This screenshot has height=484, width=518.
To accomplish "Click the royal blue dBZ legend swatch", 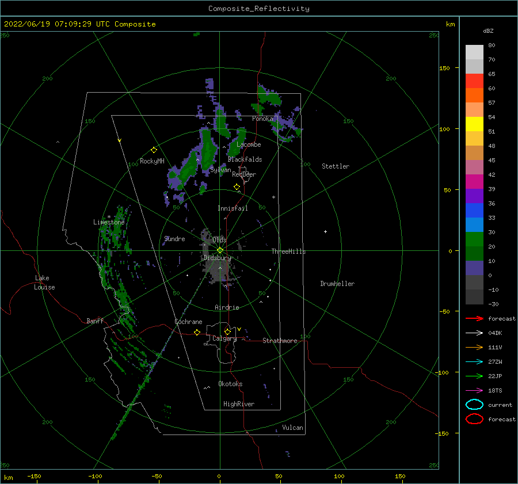I will (x=474, y=210).
